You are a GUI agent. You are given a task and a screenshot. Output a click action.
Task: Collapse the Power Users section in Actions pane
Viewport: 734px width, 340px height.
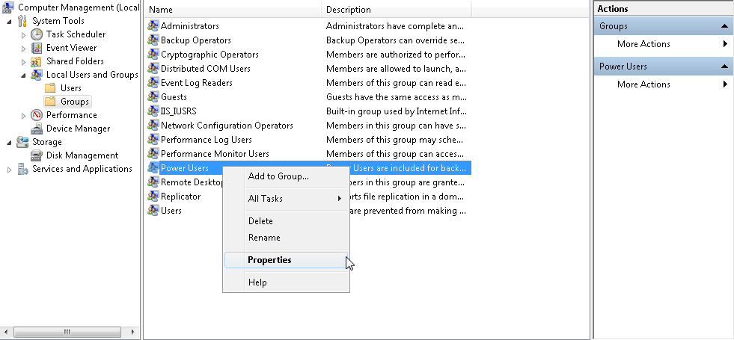(x=724, y=67)
